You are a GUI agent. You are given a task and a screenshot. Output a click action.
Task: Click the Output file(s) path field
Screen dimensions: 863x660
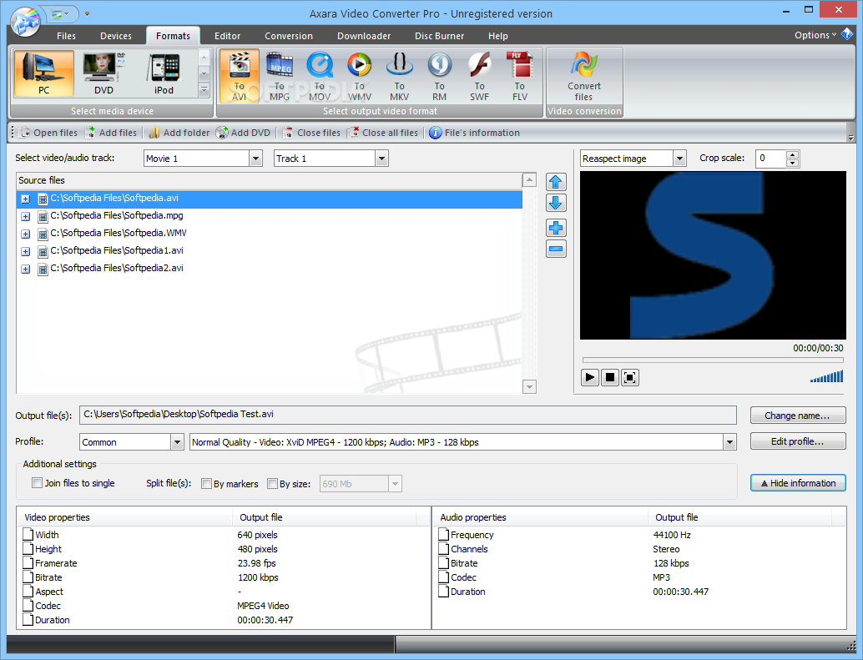tap(408, 415)
